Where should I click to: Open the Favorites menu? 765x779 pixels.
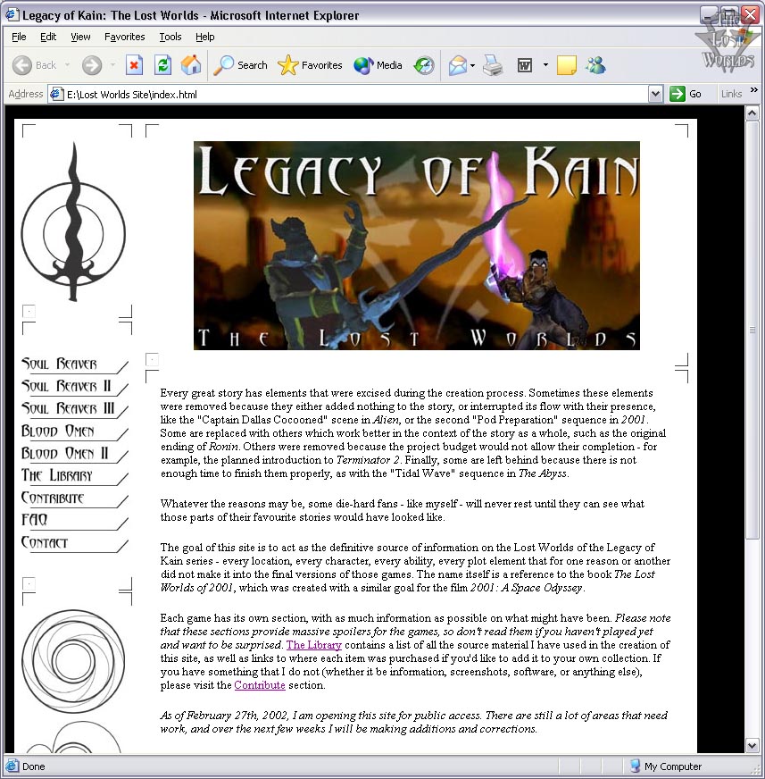125,37
